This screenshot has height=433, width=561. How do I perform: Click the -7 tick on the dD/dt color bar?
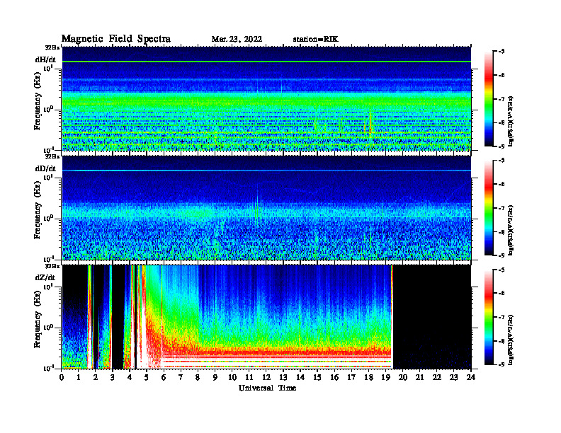click(501, 208)
